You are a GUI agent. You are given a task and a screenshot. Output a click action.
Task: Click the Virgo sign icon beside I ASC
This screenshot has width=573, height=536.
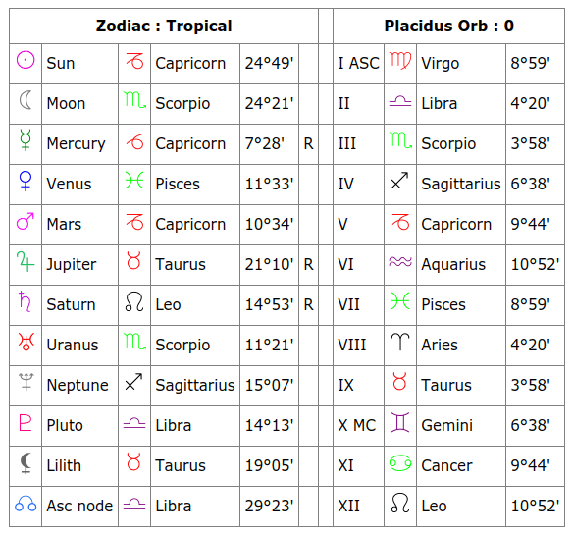point(400,60)
